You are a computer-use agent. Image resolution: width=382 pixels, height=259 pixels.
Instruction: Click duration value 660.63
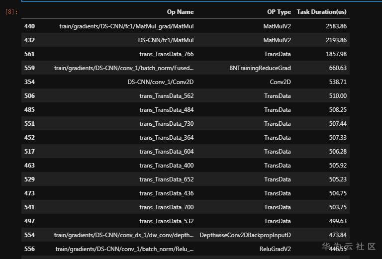[338, 68]
